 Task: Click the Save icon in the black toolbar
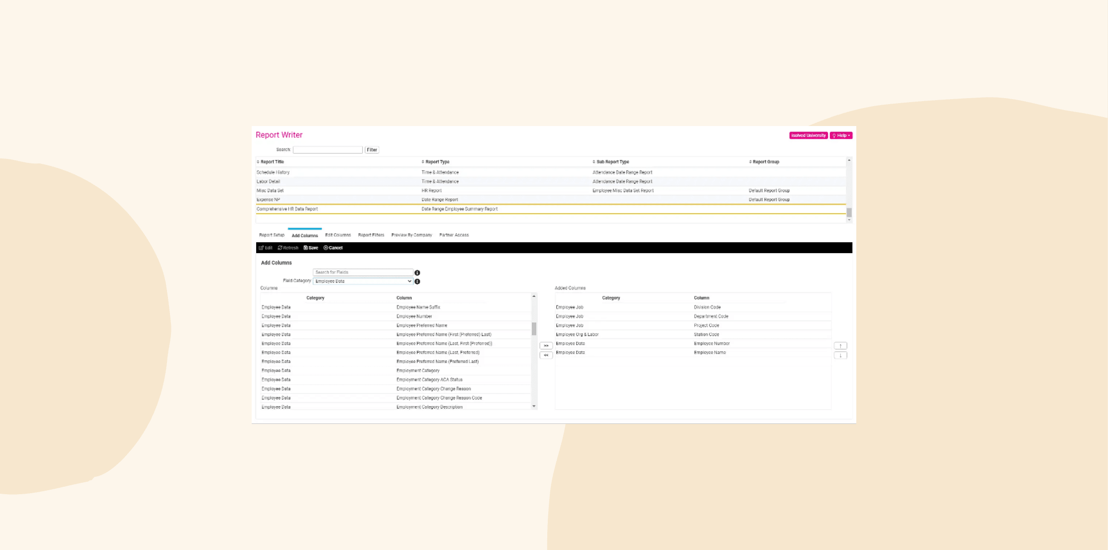(306, 248)
